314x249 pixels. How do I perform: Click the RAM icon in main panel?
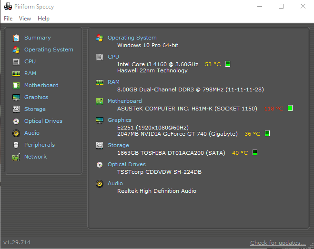(x=100, y=82)
